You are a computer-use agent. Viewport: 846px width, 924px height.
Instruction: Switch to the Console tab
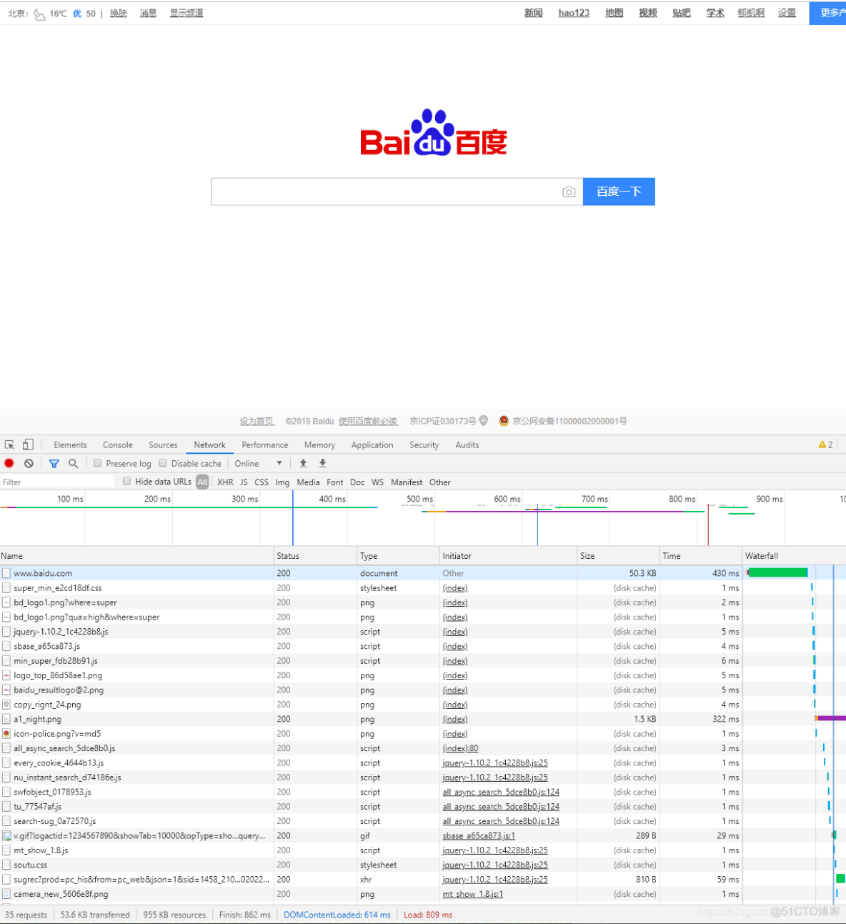[118, 444]
